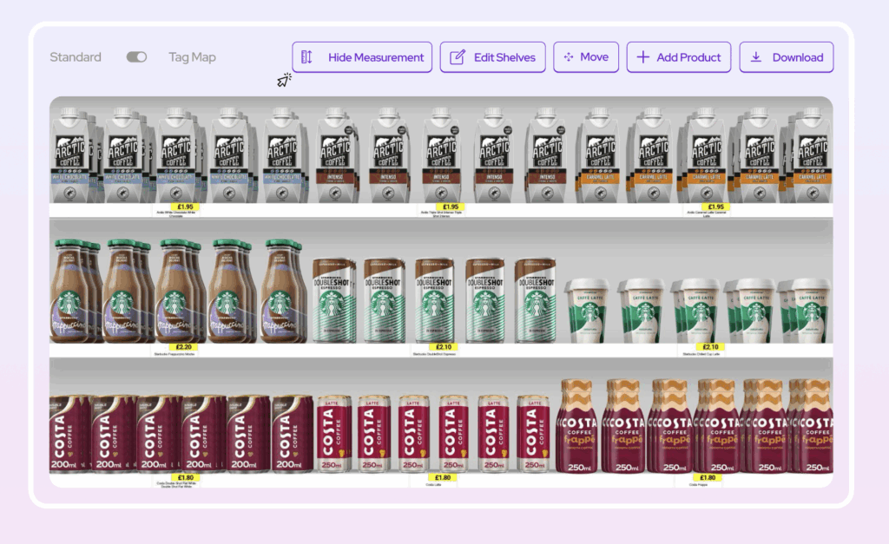Download the planogram
The width and height of the screenshot is (889, 544).
[787, 57]
